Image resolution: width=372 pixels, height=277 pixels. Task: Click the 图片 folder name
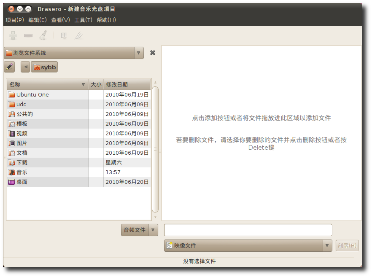click(x=22, y=143)
